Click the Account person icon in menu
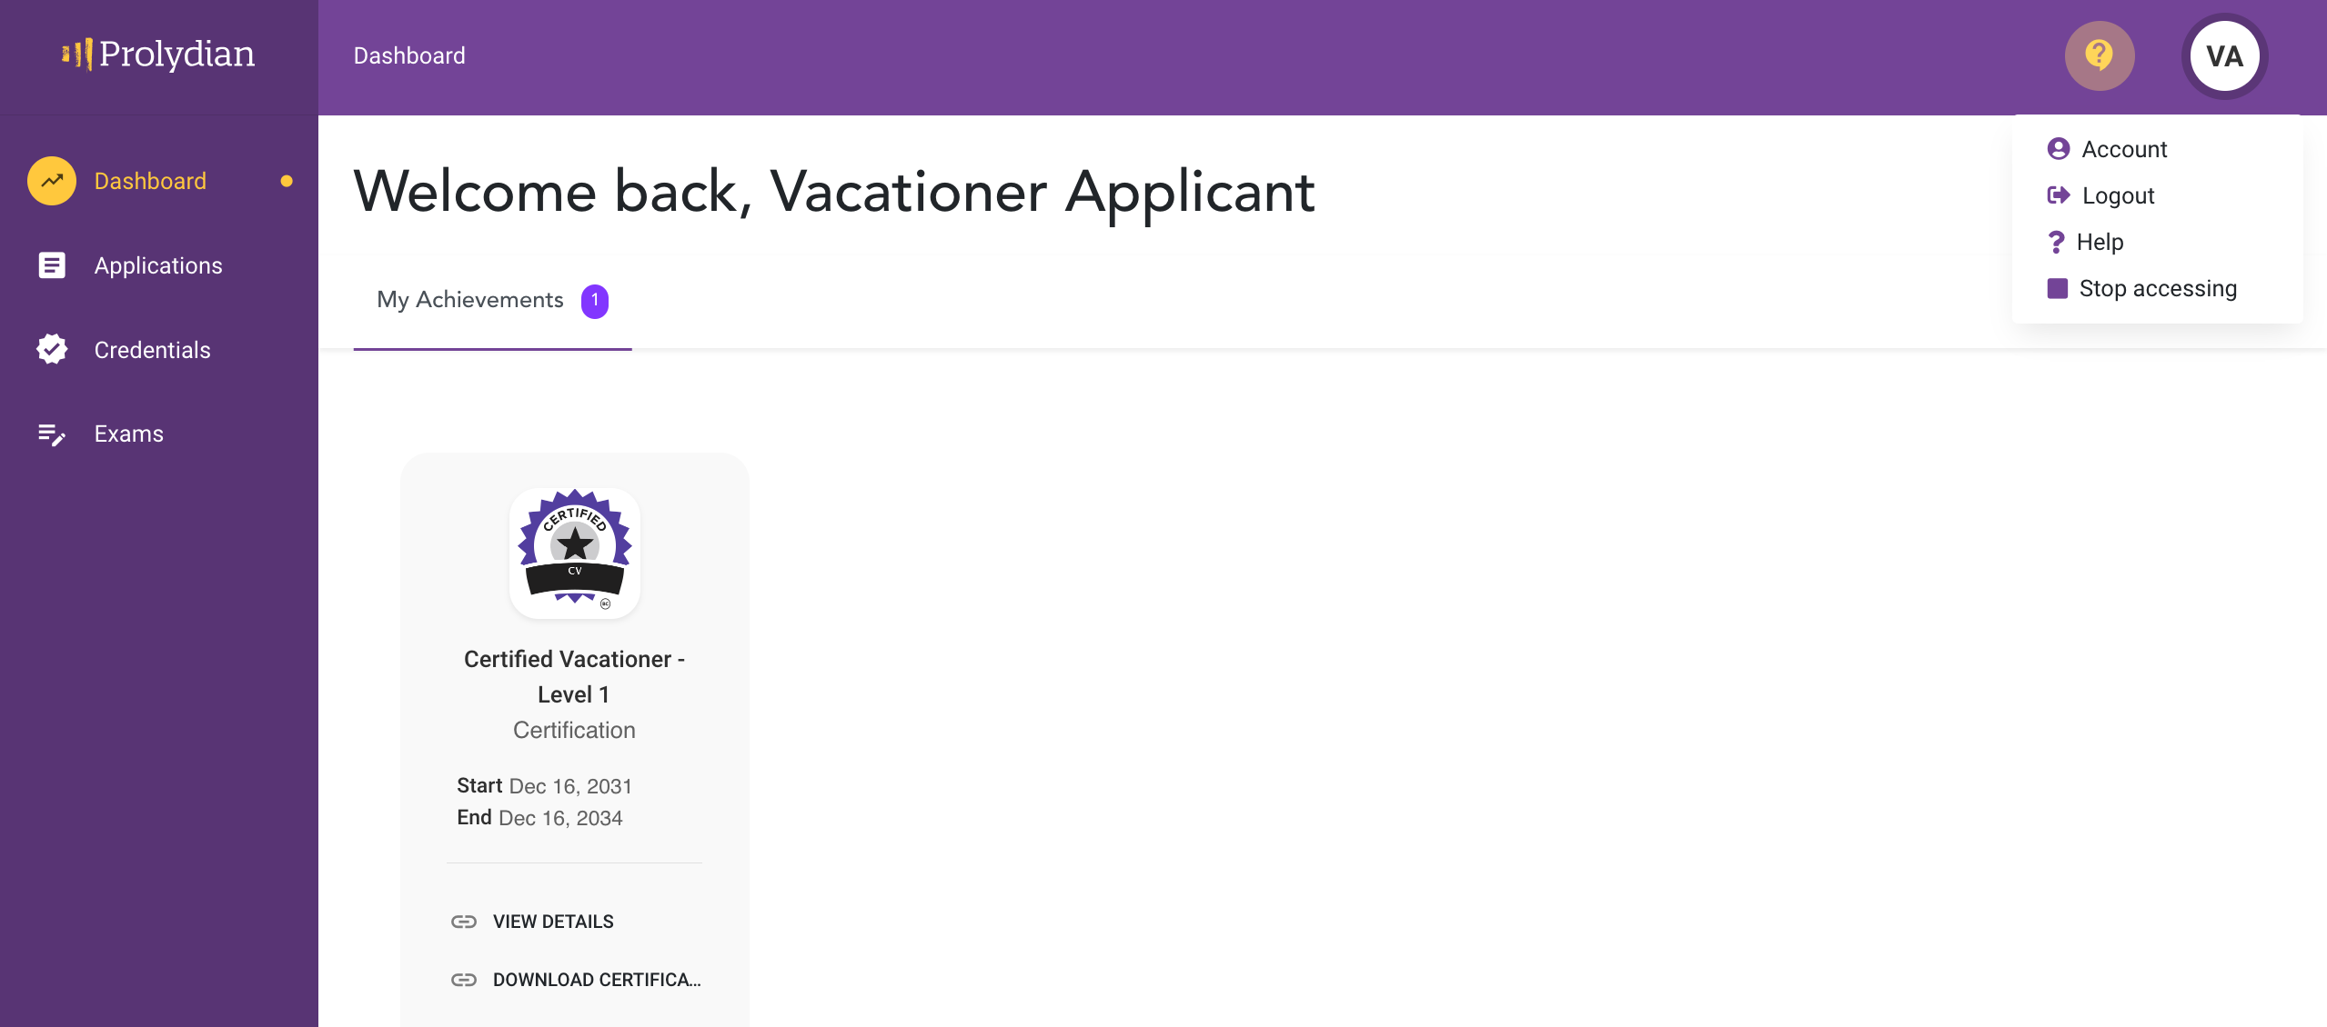Screen dimensions: 2327x1027 click(2058, 149)
